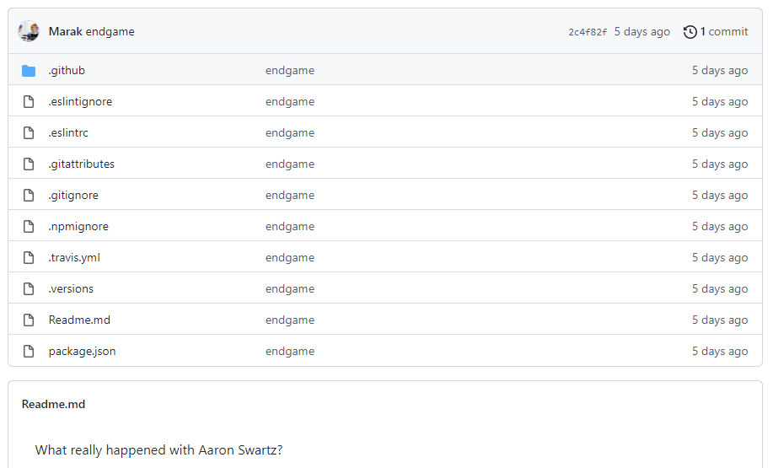Click the Marak author name

click(65, 32)
